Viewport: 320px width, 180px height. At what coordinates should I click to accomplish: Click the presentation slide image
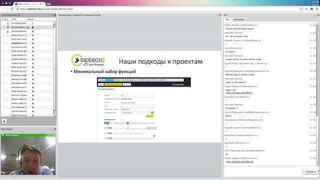[140, 96]
